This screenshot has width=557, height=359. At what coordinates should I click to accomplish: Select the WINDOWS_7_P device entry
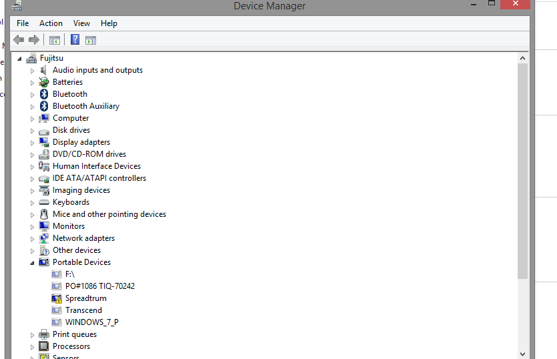pyautogui.click(x=91, y=322)
